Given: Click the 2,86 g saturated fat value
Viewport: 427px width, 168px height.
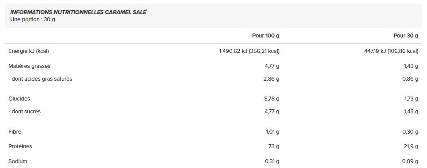Looking at the screenshot, I should [271, 79].
